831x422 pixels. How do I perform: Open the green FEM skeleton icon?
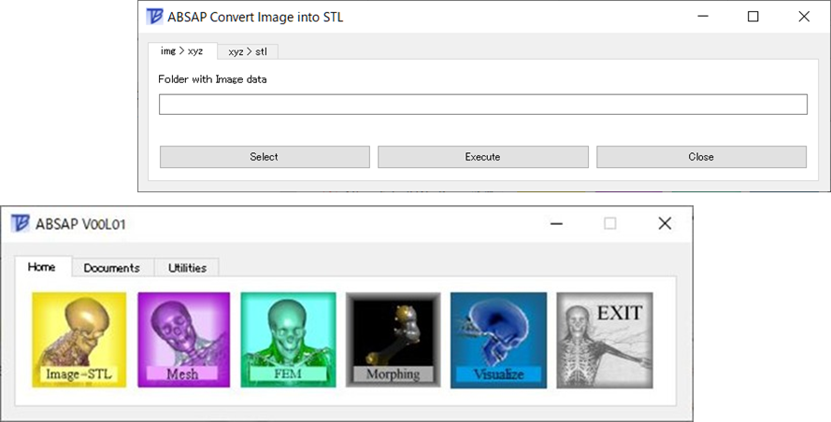point(288,340)
